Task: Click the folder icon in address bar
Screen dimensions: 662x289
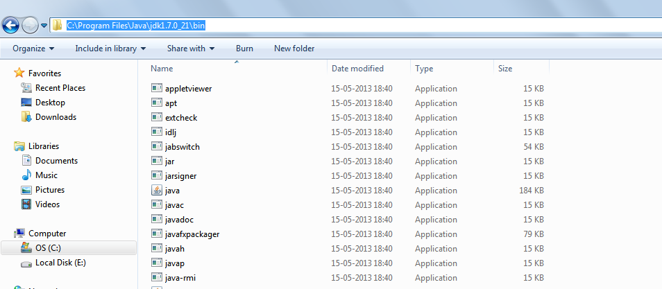Action: click(57, 26)
